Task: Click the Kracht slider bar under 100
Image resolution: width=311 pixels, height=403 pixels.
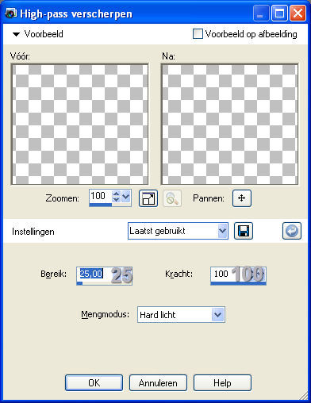Action: [238, 283]
